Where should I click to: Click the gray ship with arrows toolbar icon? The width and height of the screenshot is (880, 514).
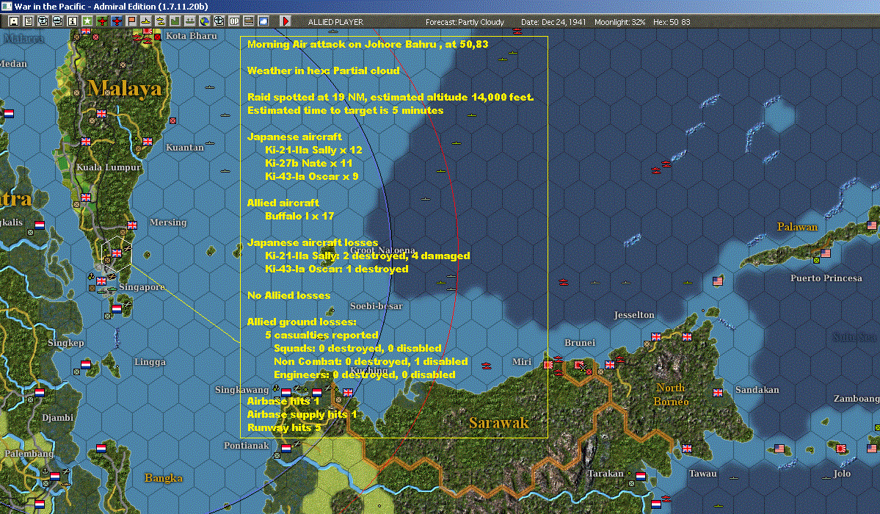coord(189,21)
